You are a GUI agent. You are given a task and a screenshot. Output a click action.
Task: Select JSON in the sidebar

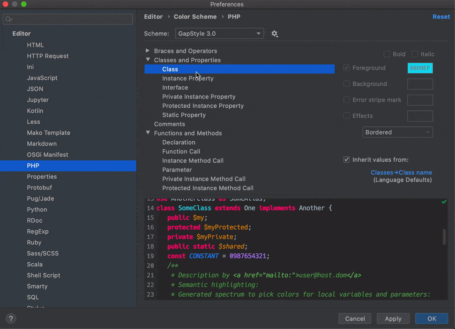pyautogui.click(x=35, y=89)
